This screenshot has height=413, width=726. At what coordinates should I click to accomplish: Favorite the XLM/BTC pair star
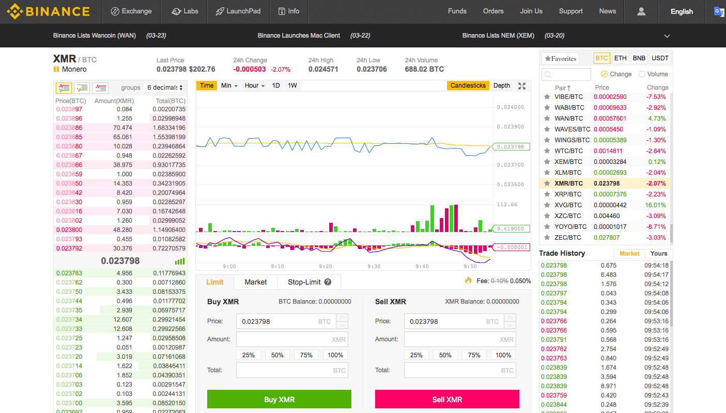click(x=547, y=173)
